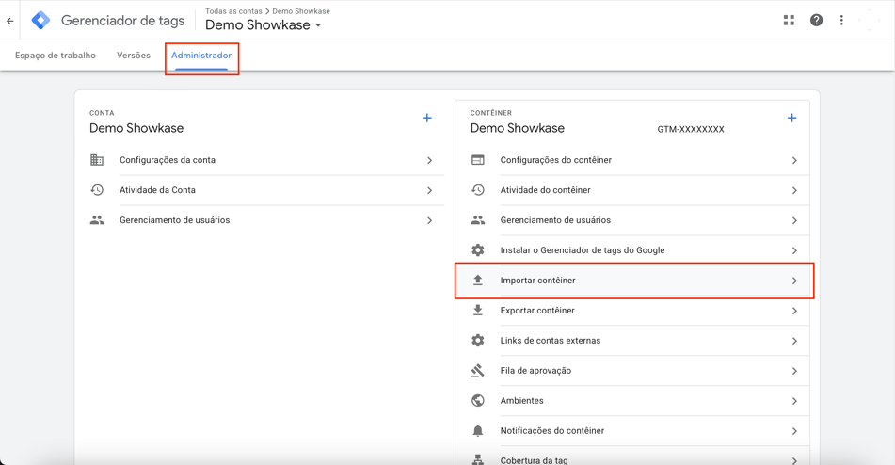Open the help question mark icon

click(x=816, y=20)
